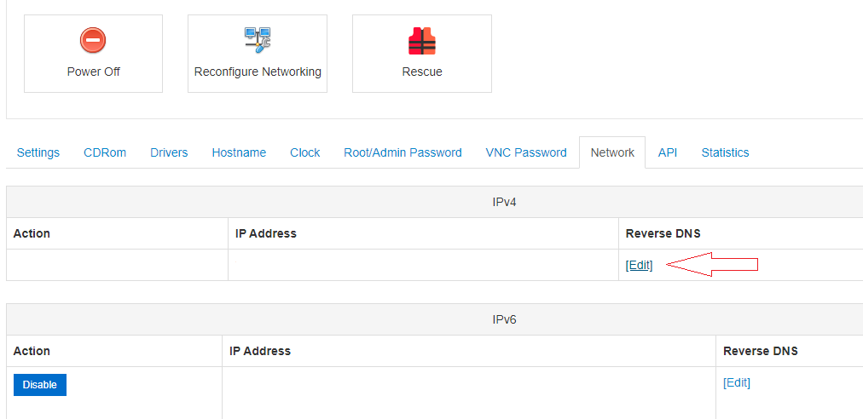Screen dimensions: 863x419
Task: Click IPv6 table's Reverse DNS column header
Action: point(761,351)
